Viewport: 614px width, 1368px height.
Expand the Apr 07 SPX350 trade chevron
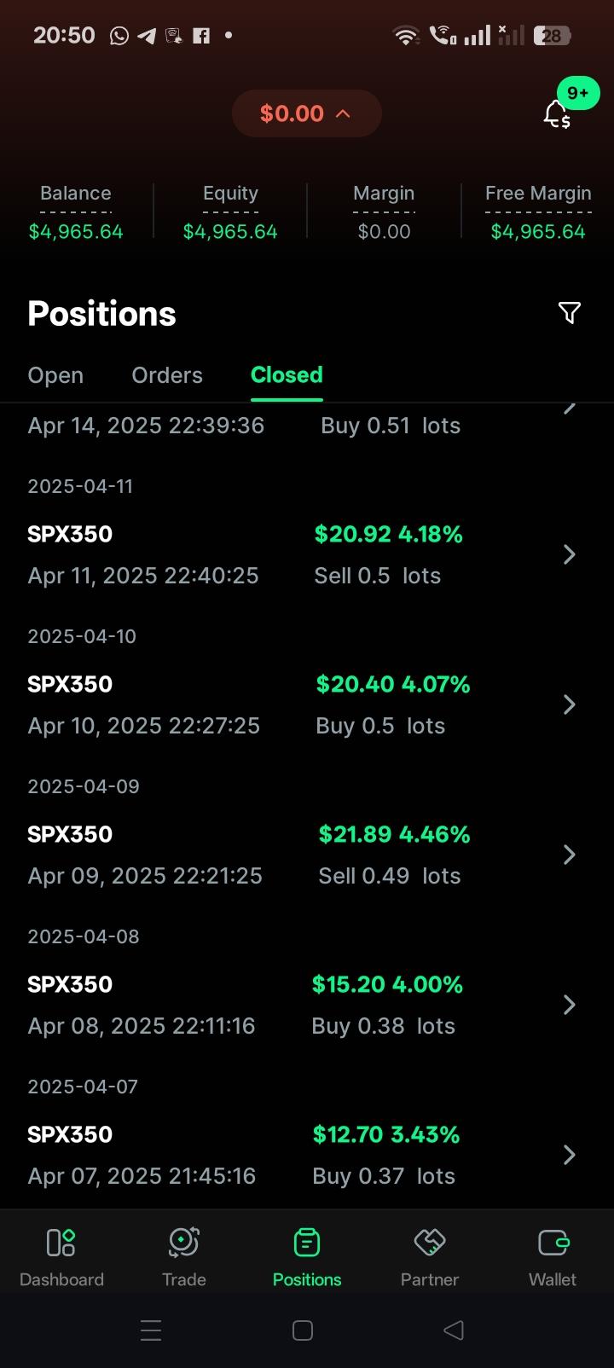pos(570,1156)
